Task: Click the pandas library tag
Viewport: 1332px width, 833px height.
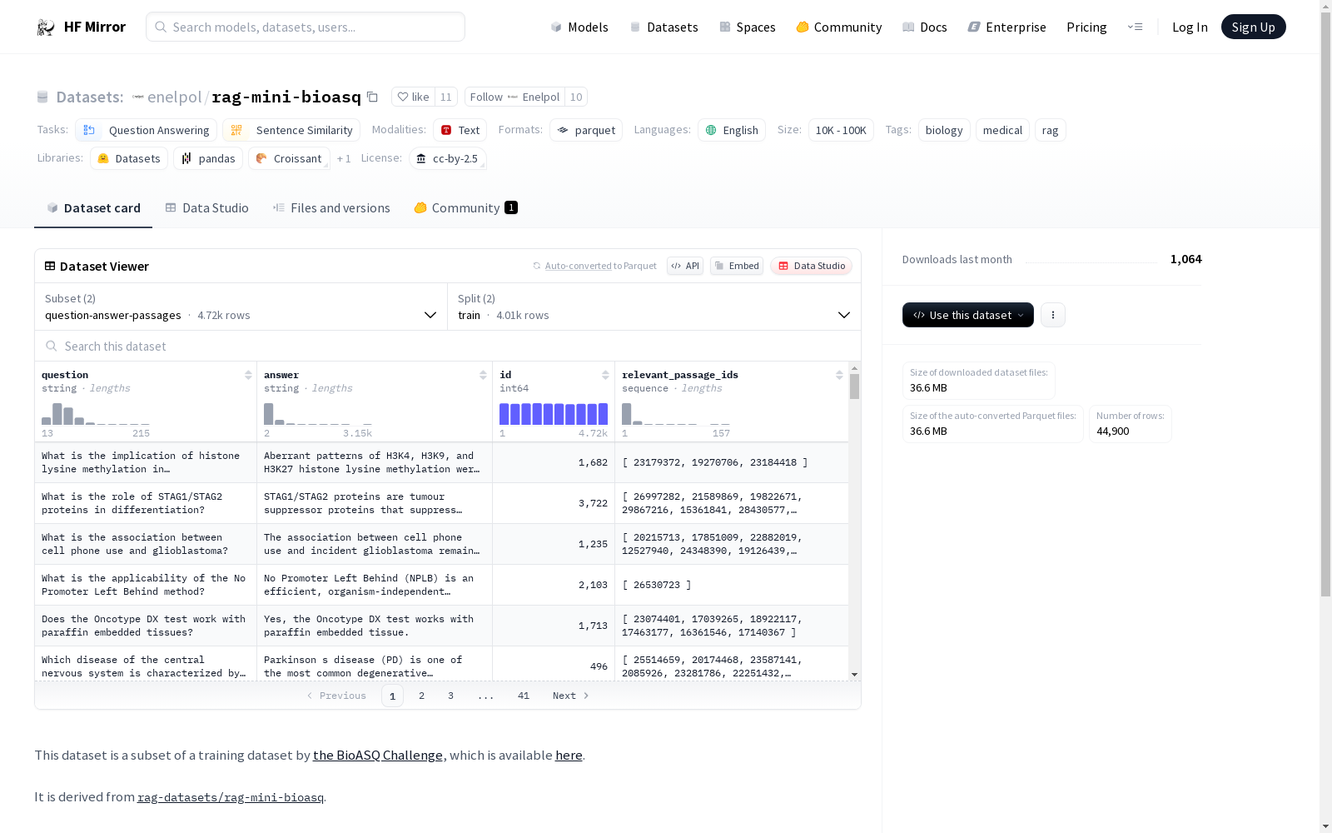Action: tap(208, 158)
